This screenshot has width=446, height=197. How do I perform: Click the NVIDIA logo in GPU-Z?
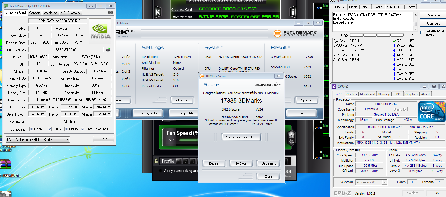[101, 31]
